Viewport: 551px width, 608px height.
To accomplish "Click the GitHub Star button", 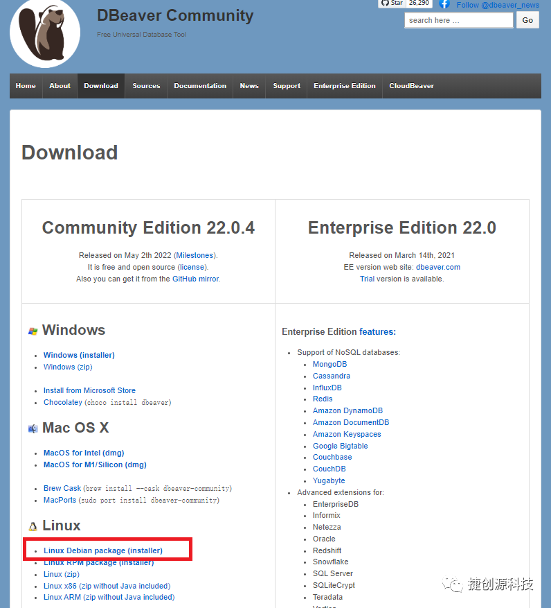I will pyautogui.click(x=392, y=3).
